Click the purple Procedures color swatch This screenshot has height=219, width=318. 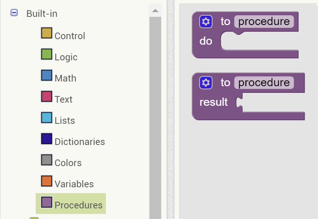(47, 202)
